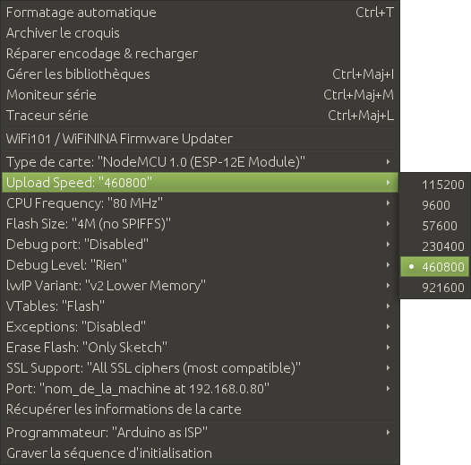471x465 pixels.
Task: Choose 9600 baud upload speed
Action: (x=435, y=205)
